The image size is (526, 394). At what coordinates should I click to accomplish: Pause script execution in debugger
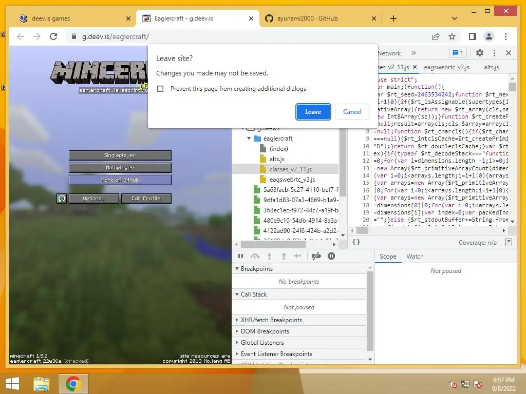click(240, 257)
